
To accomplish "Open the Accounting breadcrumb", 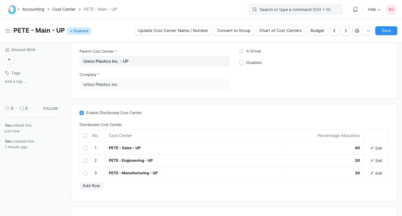I will point(33,9).
